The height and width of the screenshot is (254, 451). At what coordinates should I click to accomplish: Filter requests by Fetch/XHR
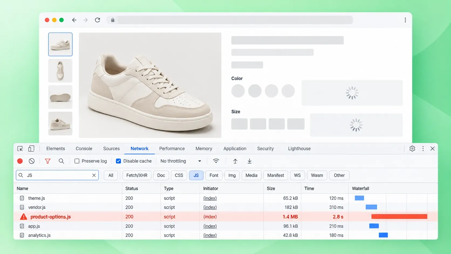click(137, 175)
